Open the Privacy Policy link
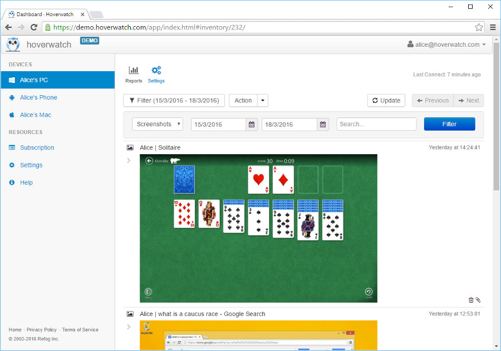Viewport: 501px width, 351px height. [x=42, y=330]
